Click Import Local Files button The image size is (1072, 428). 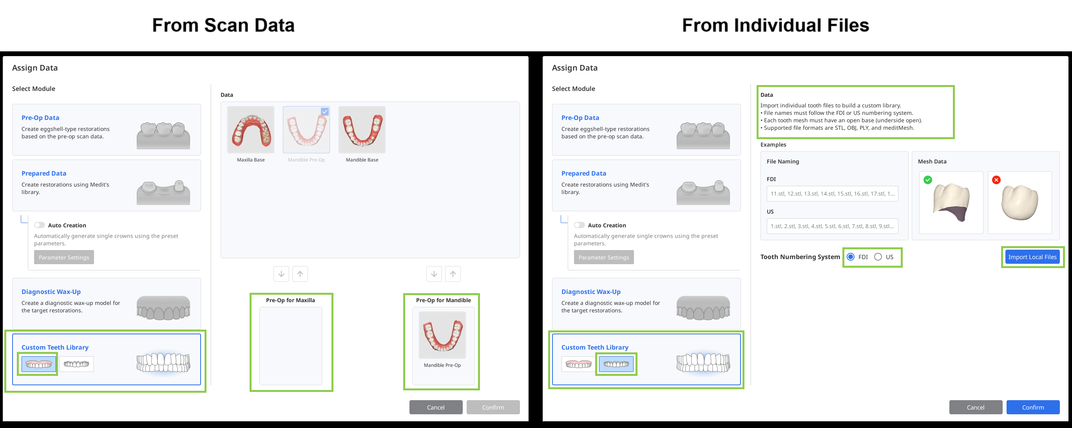1032,257
